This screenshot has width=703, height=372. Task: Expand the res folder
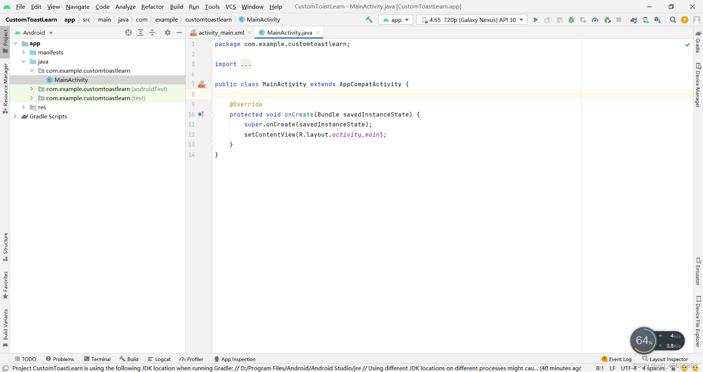[x=23, y=107]
